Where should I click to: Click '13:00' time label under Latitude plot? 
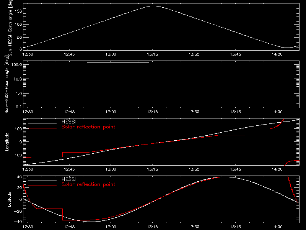[x=111, y=227]
